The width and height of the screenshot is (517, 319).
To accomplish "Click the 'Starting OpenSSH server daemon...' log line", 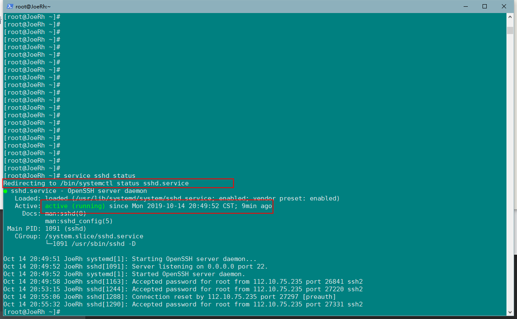I will click(x=194, y=259).
